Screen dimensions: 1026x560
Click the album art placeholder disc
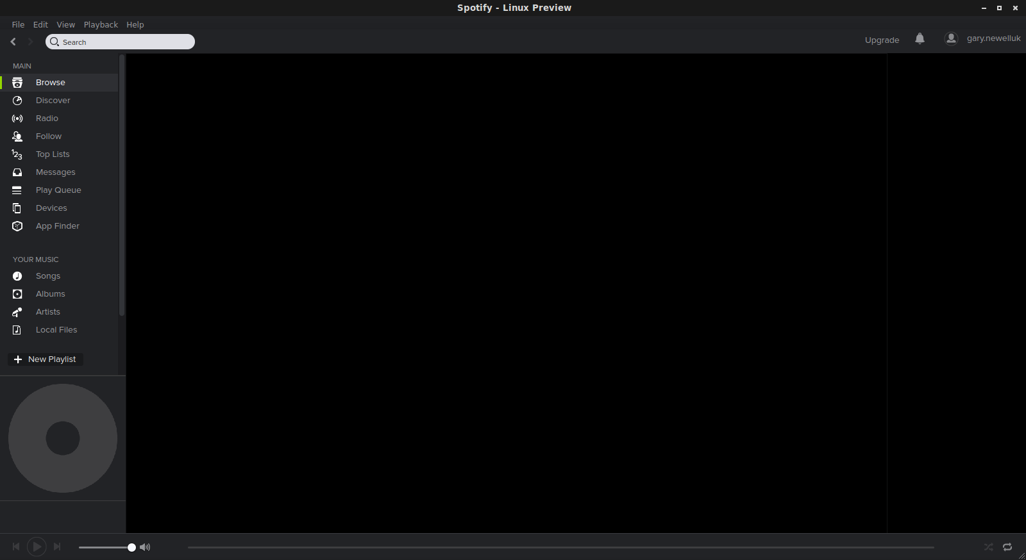[63, 438]
